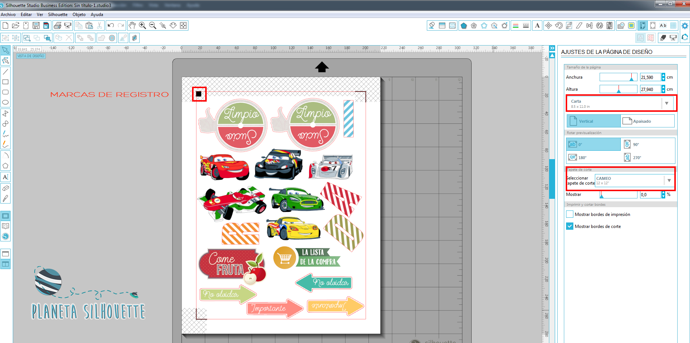Expand the CAMEO cutting mat dropdown

669,180
